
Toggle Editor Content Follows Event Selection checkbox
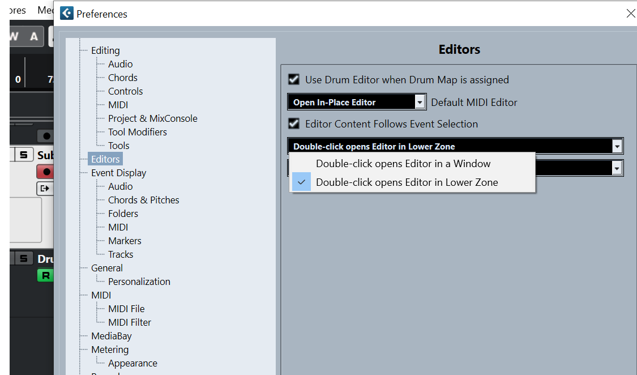coord(293,123)
